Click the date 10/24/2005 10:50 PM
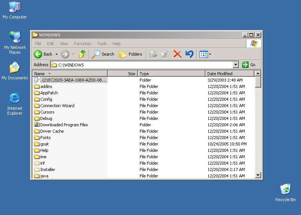This screenshot has height=215, width=301. pos(227,144)
